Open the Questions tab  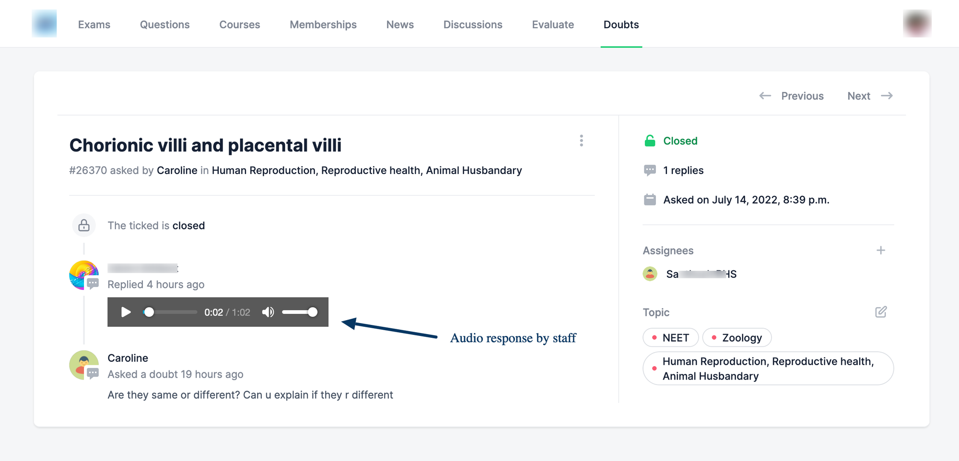[x=164, y=24]
